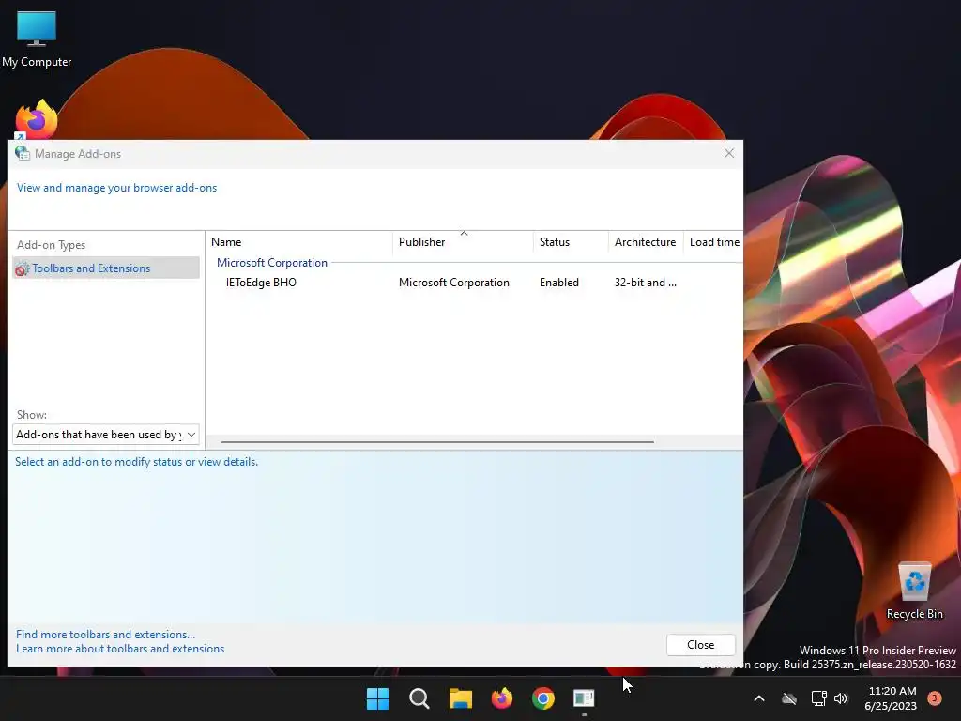Click Microsoft Corporation publisher cell of IEToEdge BHO
The height and width of the screenshot is (721, 961).
[x=453, y=283]
